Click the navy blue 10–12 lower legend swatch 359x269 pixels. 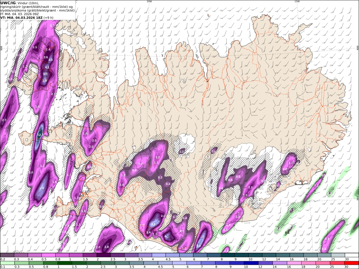(x=251, y=263)
